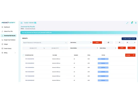Image resolution: width=138 pixels, height=103 pixels.
Task: Open Upload Your File page
Action: (x=8, y=31)
